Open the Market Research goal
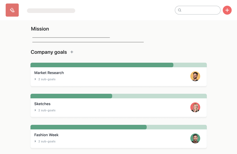Screen dimensions: 237x154 point(49,73)
